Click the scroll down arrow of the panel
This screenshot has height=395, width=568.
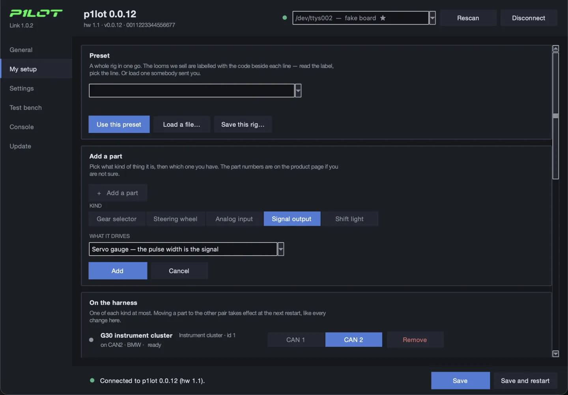556,354
